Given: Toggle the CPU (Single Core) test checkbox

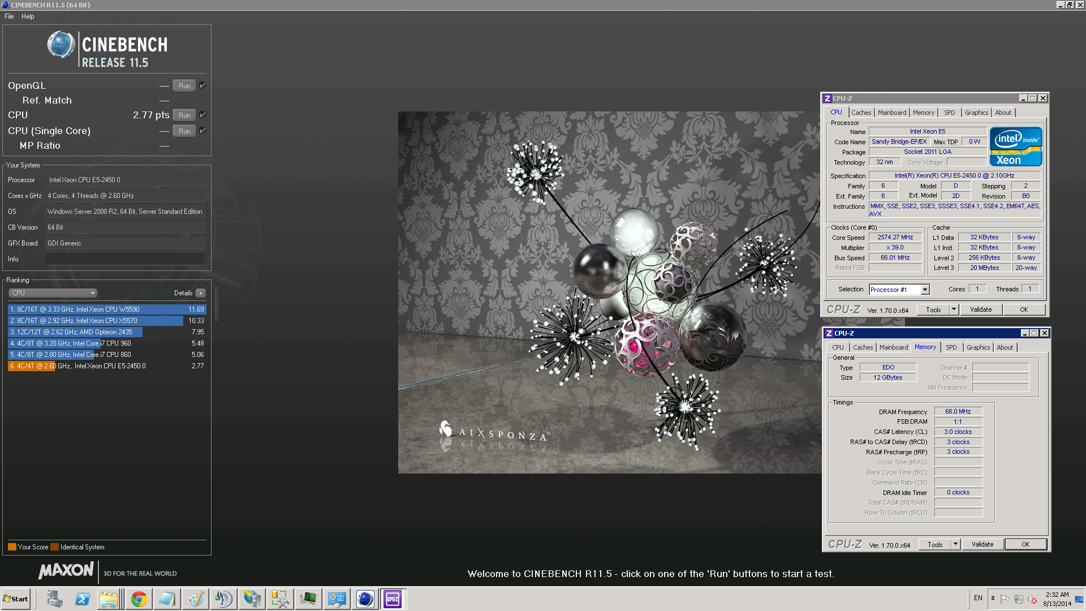Looking at the screenshot, I should 202,131.
